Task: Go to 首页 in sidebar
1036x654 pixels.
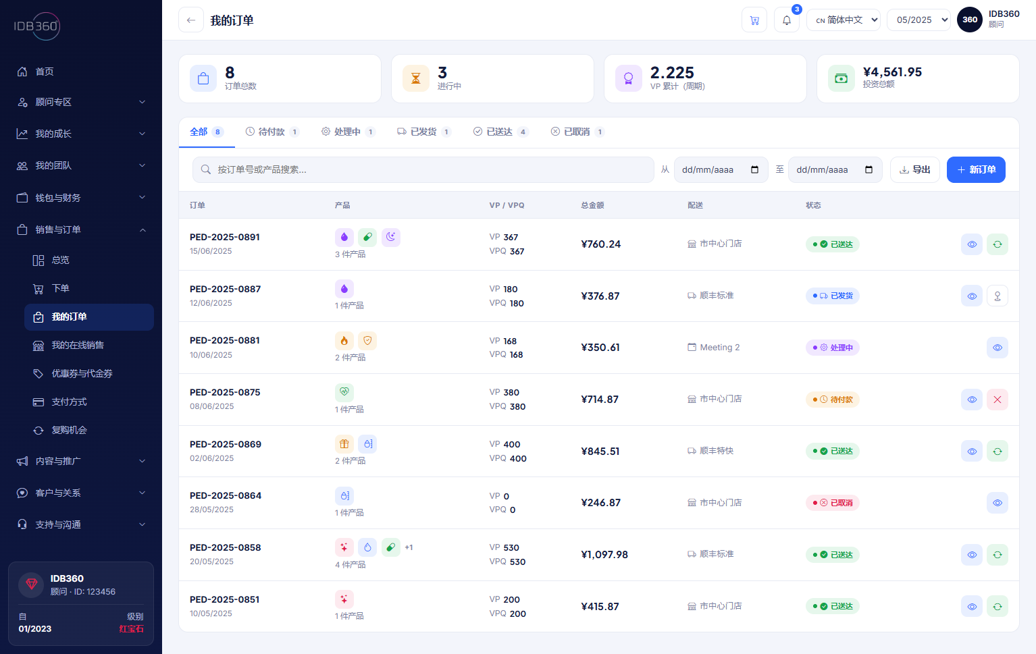Action: (x=81, y=72)
